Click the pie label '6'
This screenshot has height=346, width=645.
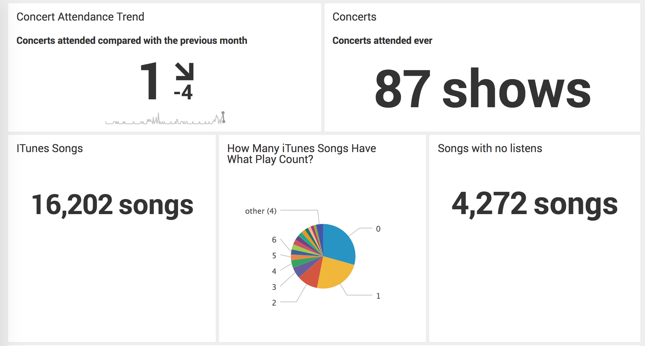tap(274, 240)
